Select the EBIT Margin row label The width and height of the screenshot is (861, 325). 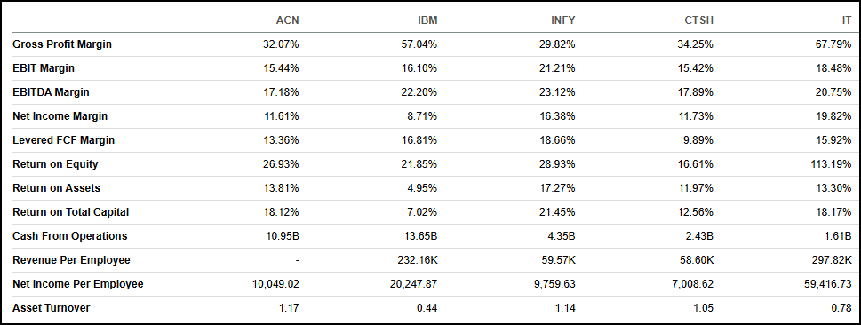click(x=44, y=68)
